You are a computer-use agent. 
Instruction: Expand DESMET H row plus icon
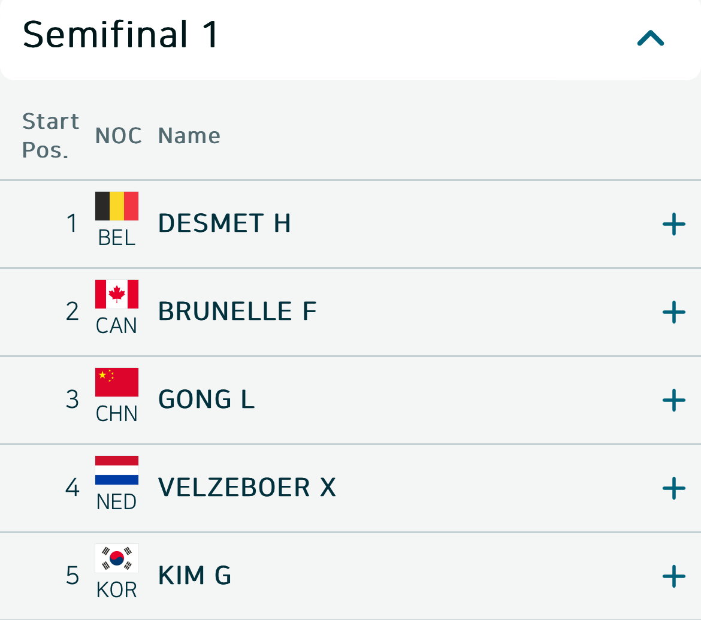(673, 224)
